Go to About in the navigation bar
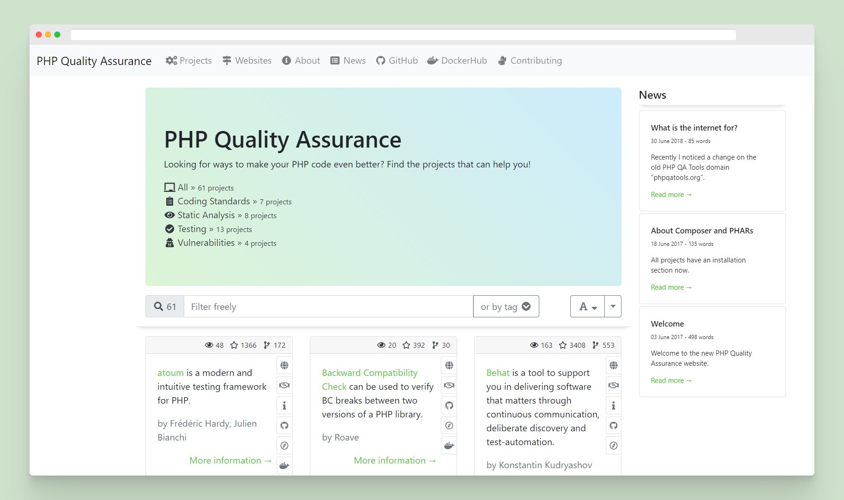 click(x=301, y=60)
